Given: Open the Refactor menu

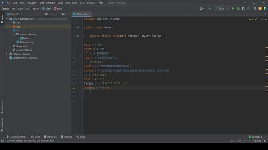Looking at the screenshot, I should [51, 3].
